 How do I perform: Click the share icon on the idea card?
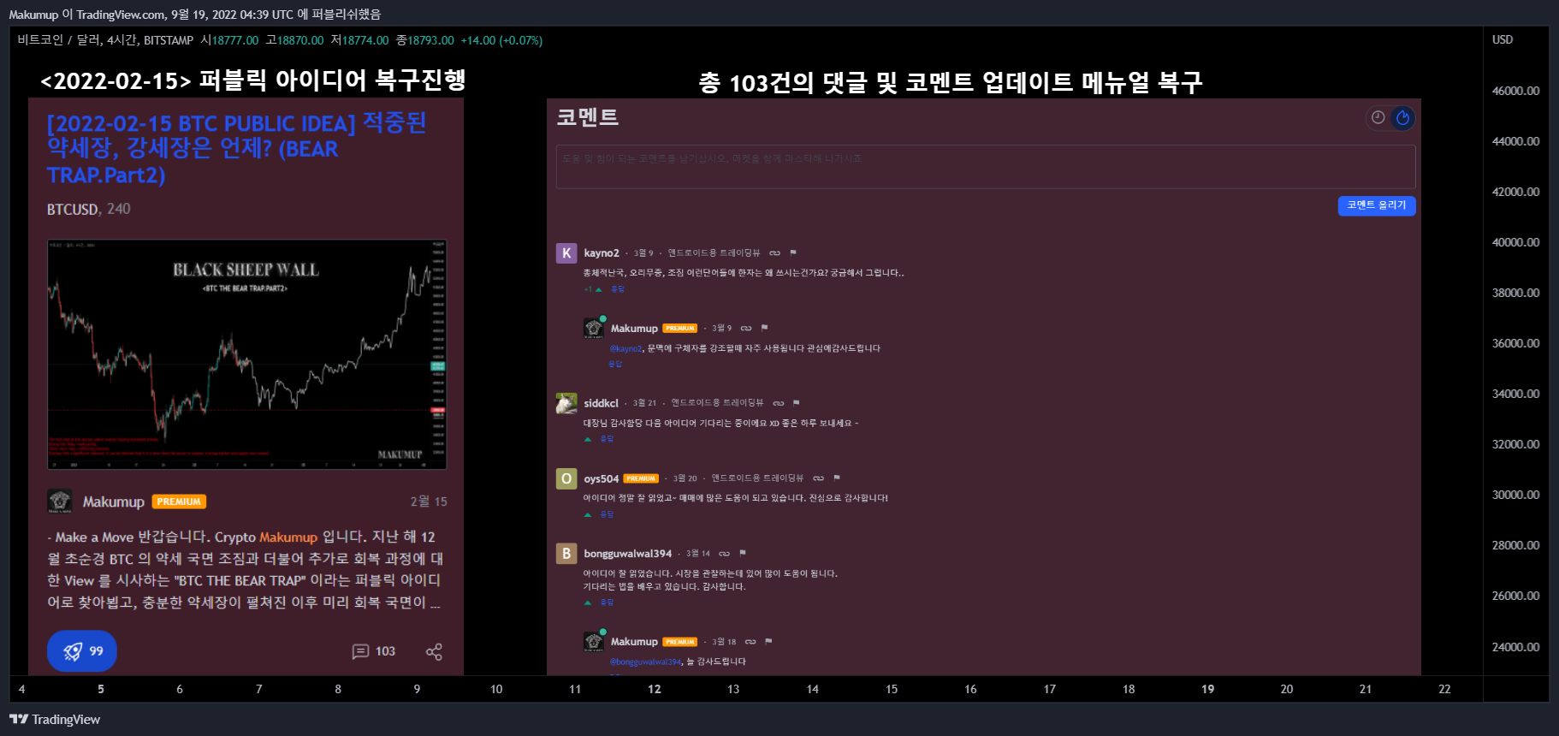(x=434, y=652)
